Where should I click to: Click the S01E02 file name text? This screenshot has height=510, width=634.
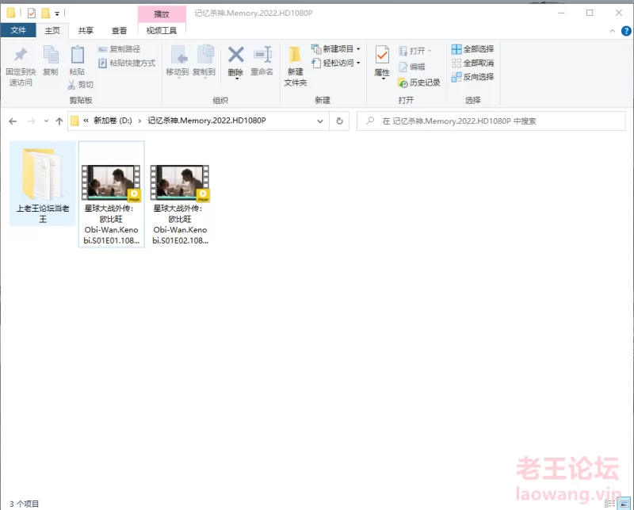tap(181, 224)
